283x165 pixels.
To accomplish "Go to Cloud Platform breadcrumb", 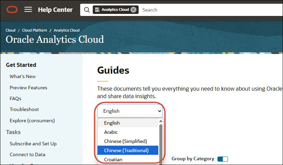I will 34,30.
